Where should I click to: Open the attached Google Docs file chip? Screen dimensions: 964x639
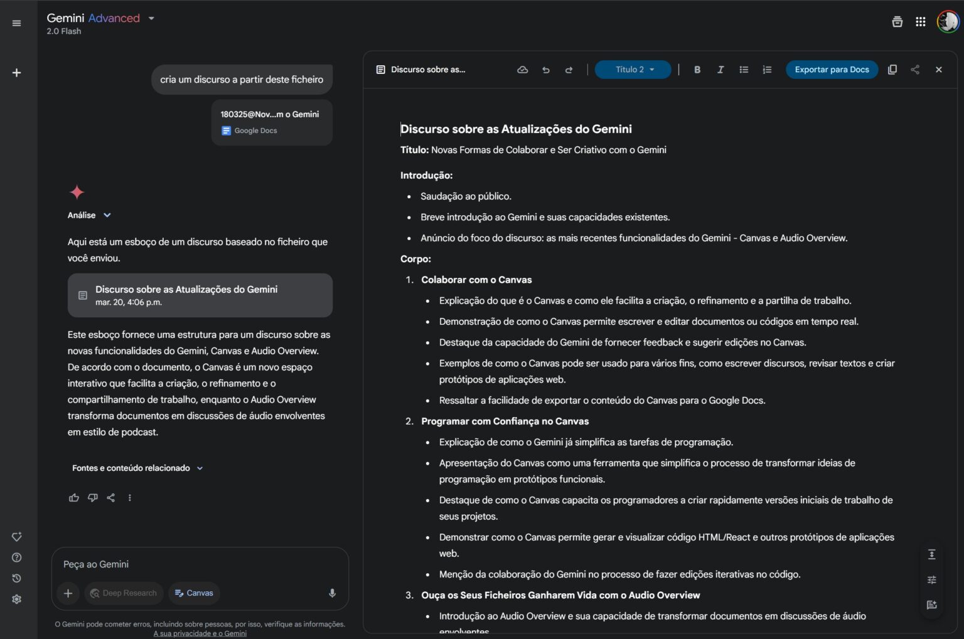pos(272,122)
